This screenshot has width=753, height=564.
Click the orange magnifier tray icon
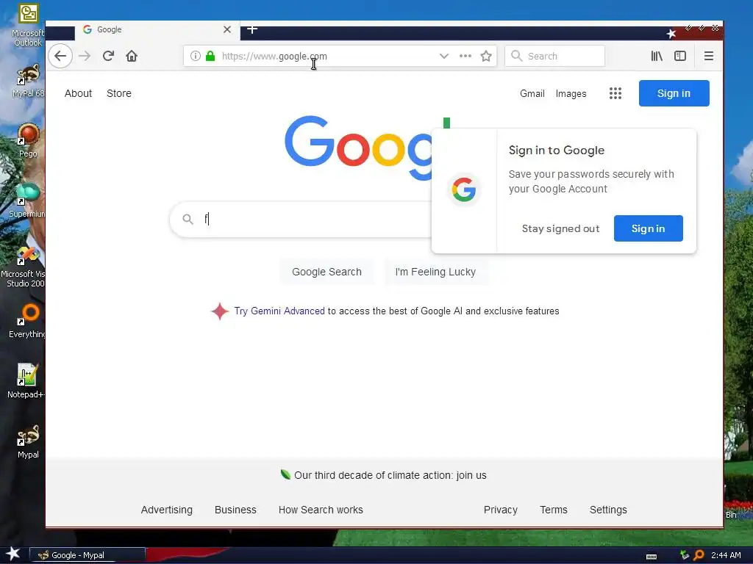[x=699, y=555]
